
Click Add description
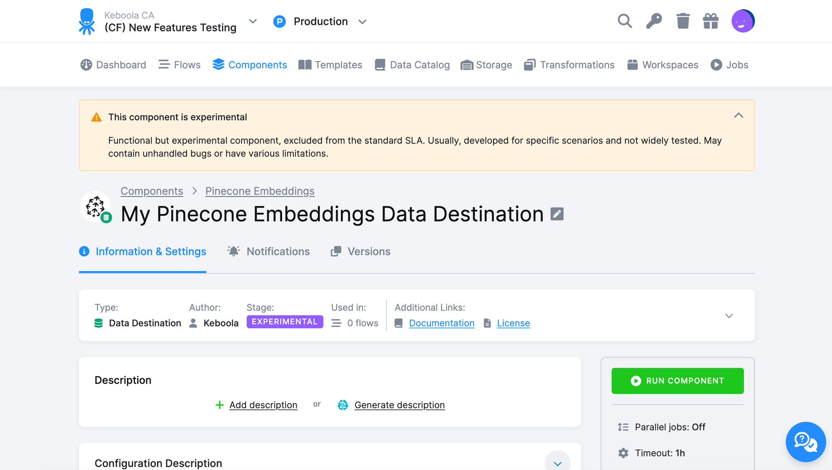[x=263, y=405]
